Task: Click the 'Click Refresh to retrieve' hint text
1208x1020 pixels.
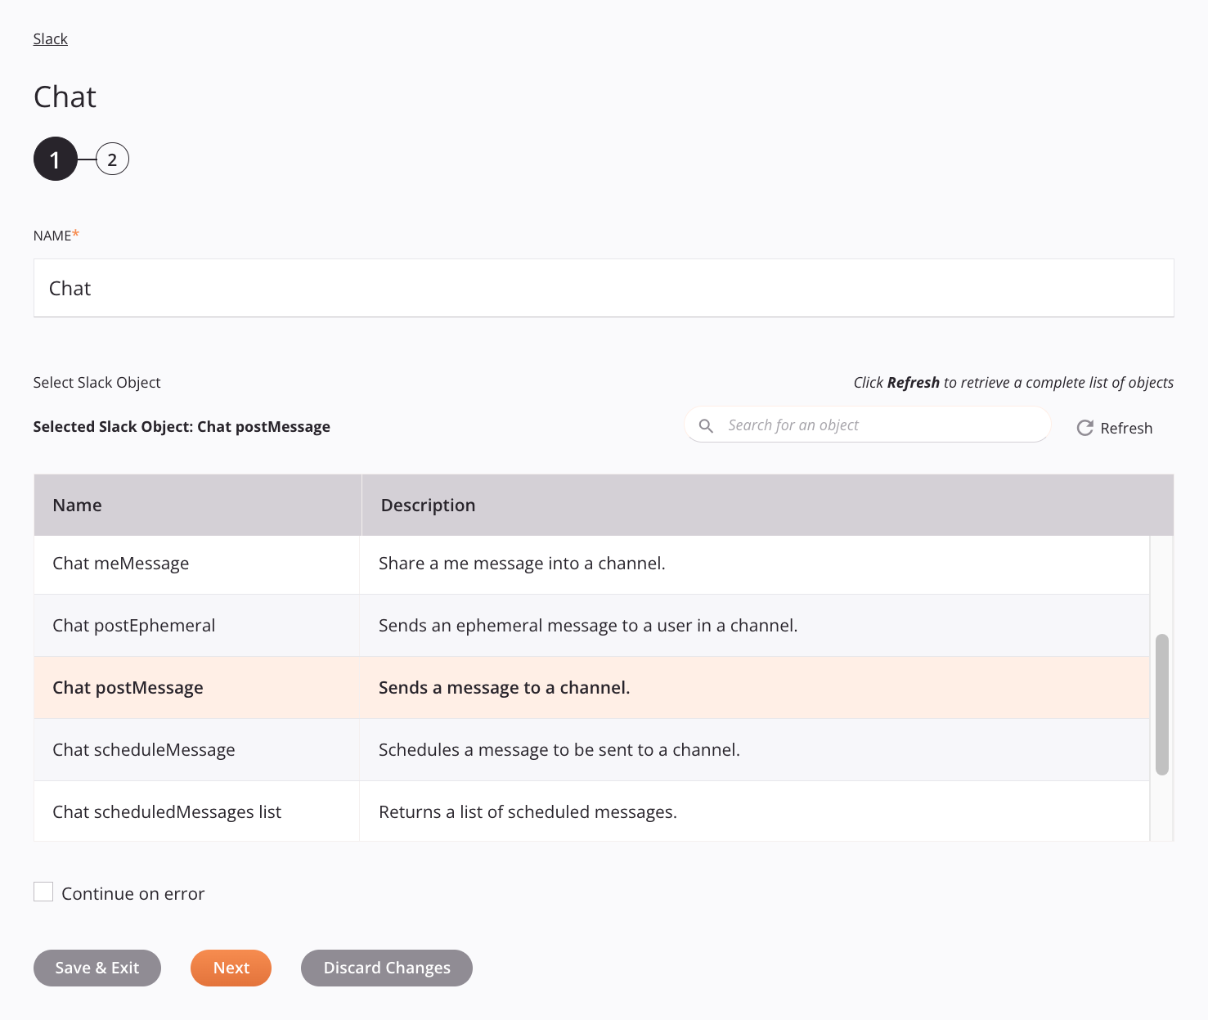Action: 1013,382
